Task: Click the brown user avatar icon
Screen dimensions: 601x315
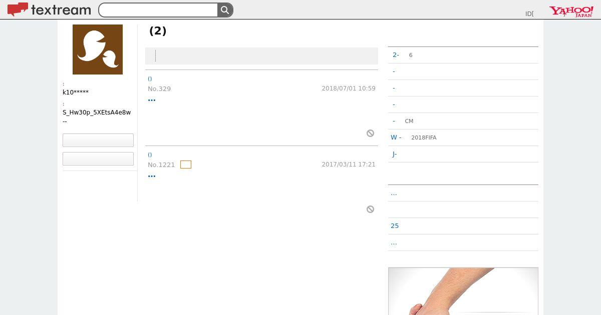Action: pyautogui.click(x=98, y=49)
